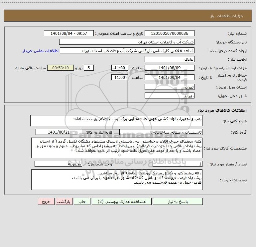Click the countdown timer 00:53:10

[x=61, y=68]
